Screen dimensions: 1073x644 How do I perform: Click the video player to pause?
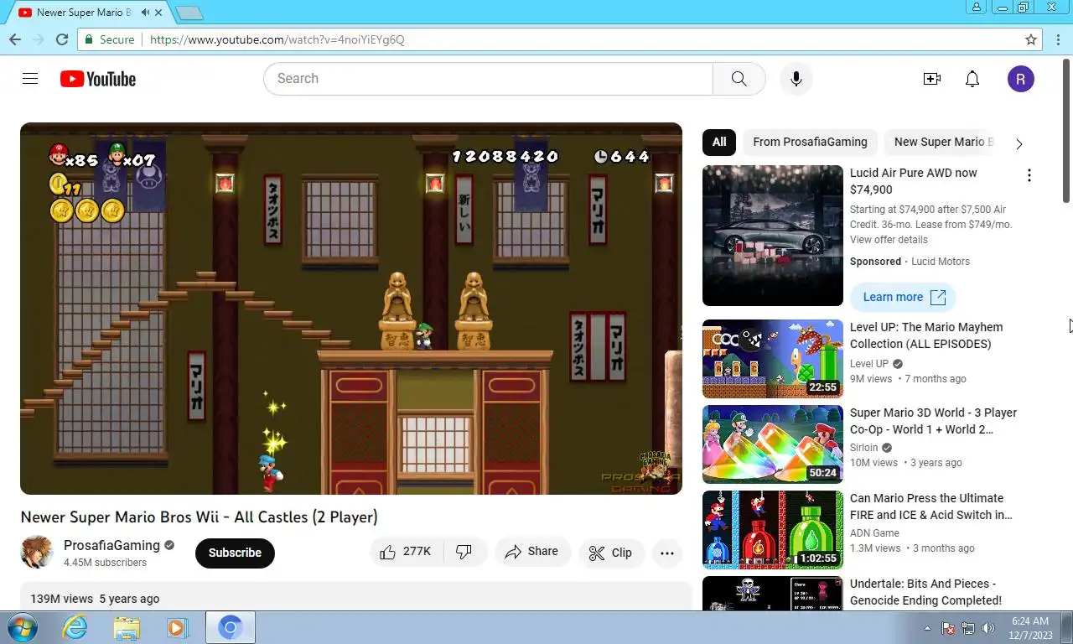(x=351, y=309)
